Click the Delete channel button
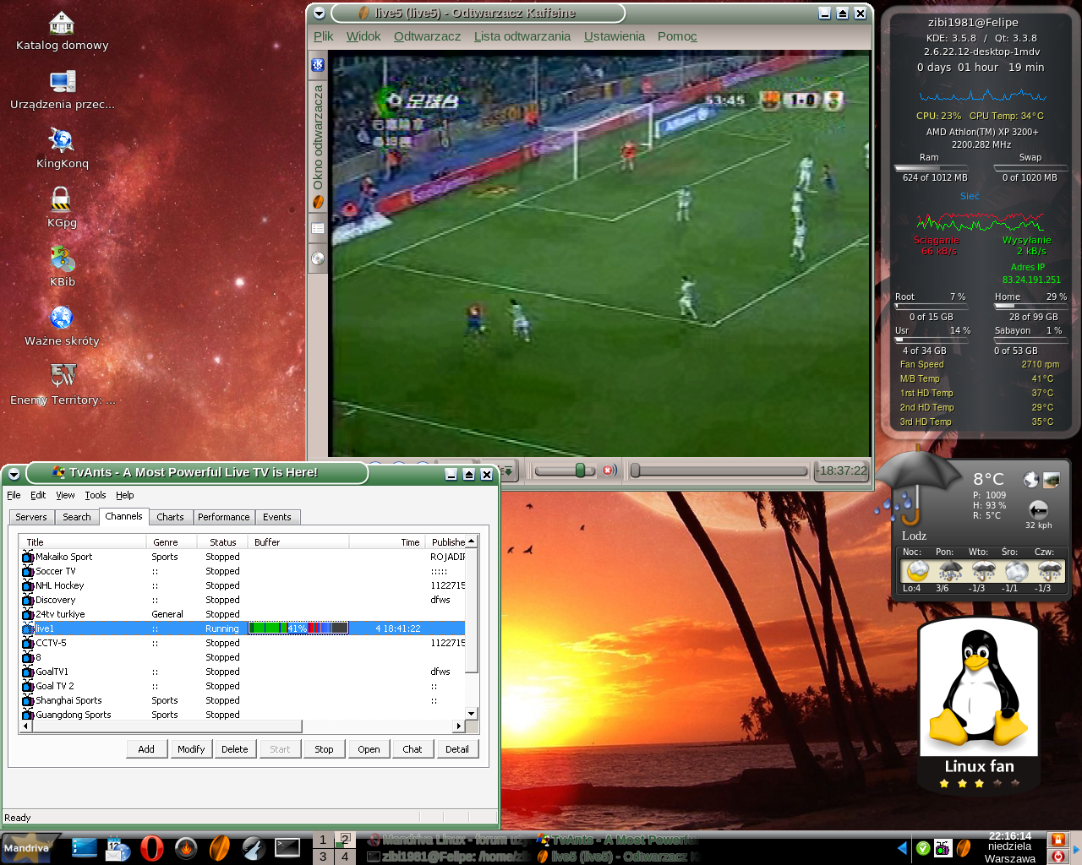1082x865 pixels. [x=235, y=749]
